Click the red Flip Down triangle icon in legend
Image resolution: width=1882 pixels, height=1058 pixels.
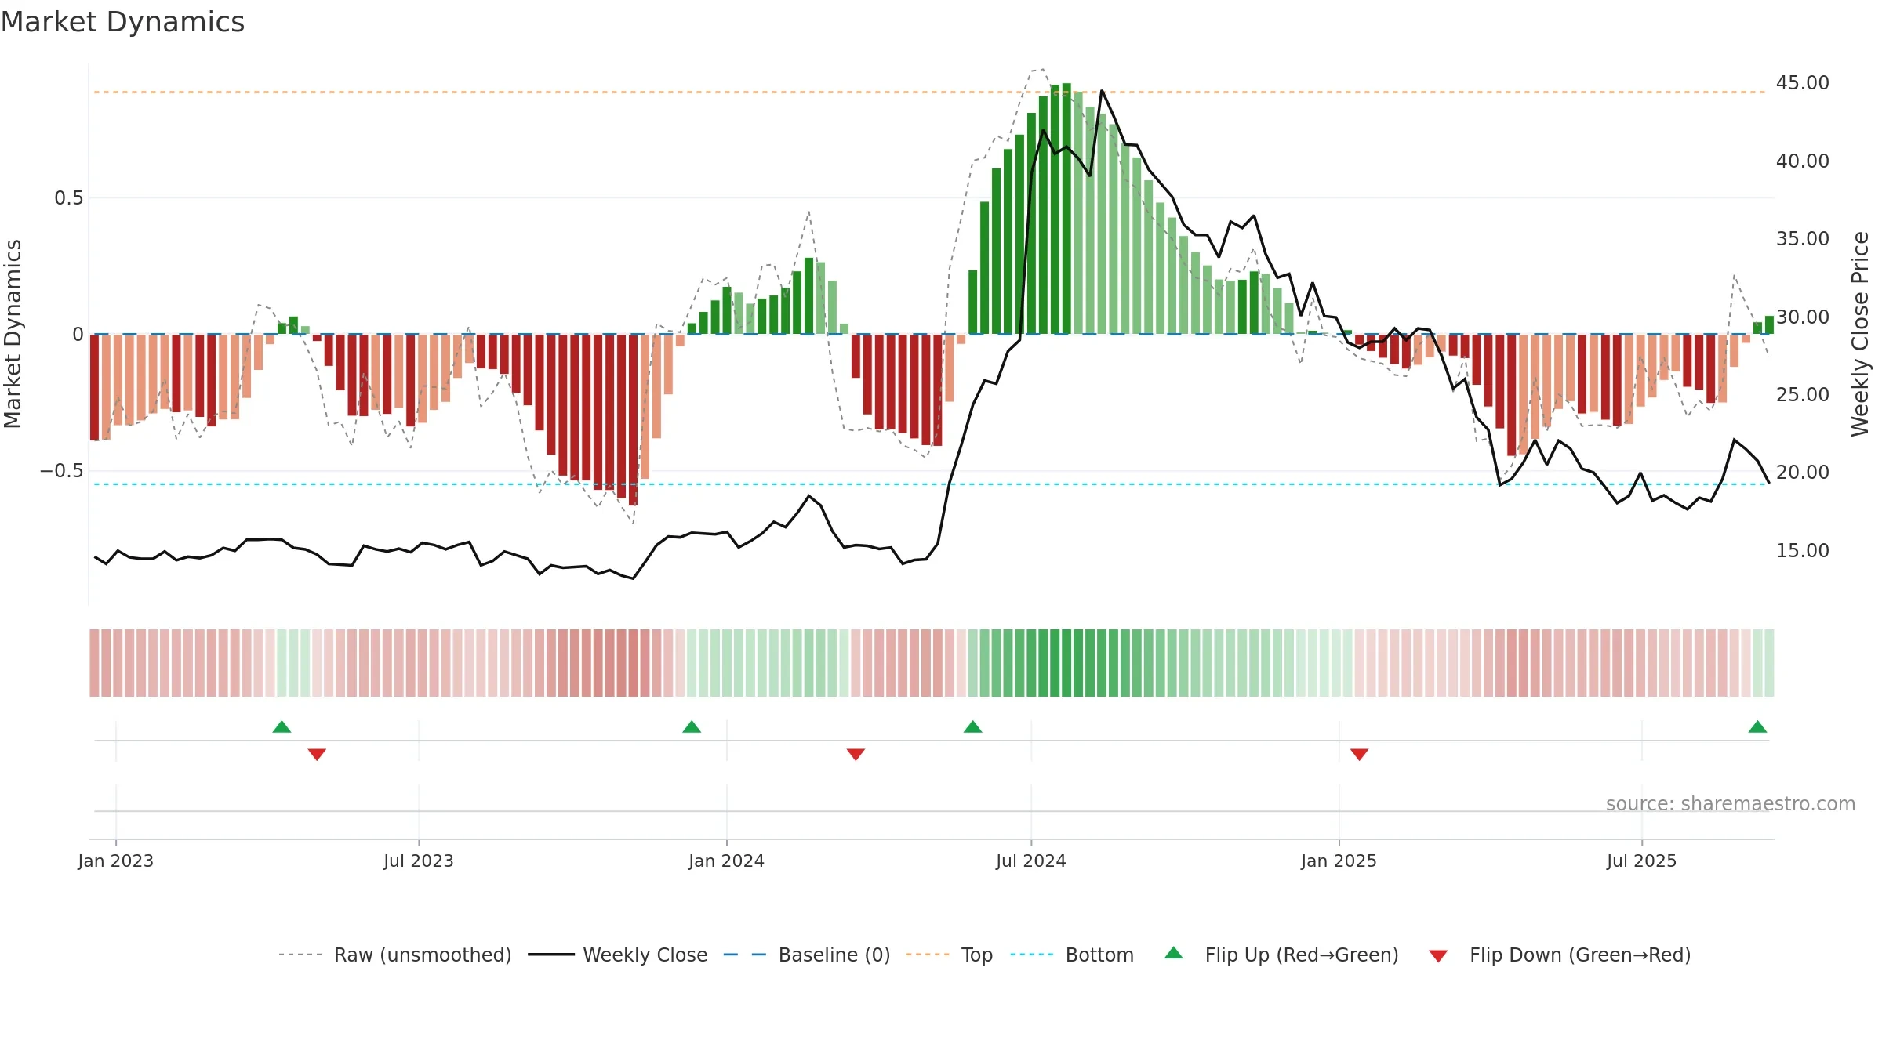click(1438, 956)
